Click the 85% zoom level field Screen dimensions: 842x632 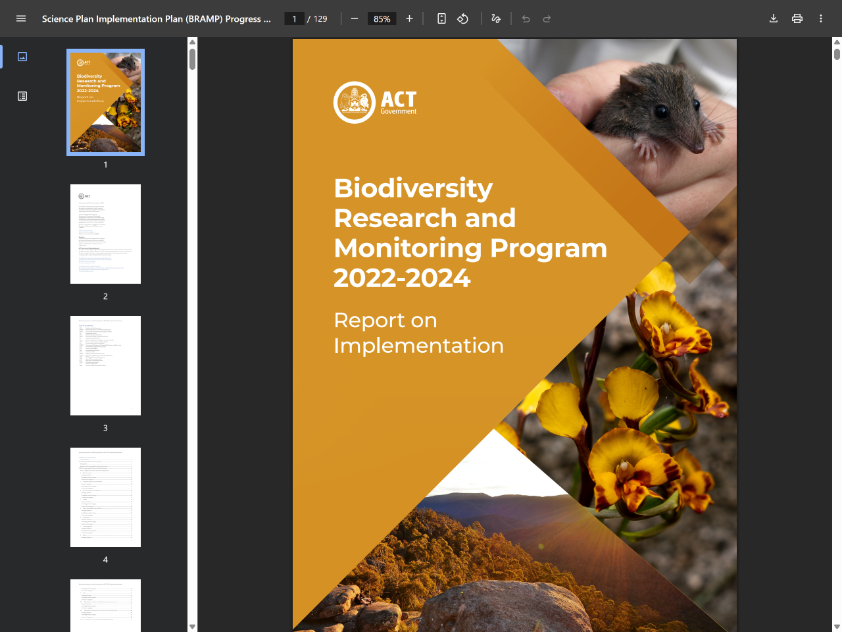pos(382,18)
